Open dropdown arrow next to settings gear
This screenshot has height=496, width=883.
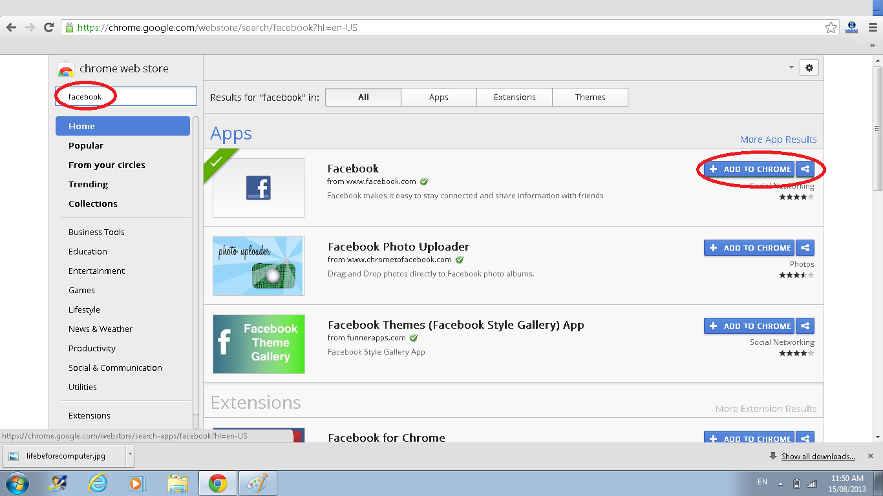pyautogui.click(x=791, y=67)
